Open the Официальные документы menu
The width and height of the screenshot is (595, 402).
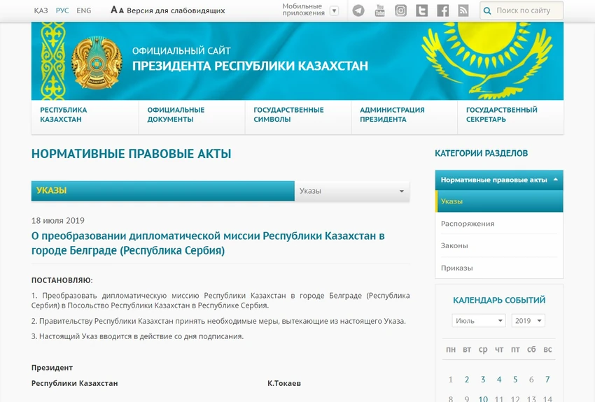[x=176, y=115]
